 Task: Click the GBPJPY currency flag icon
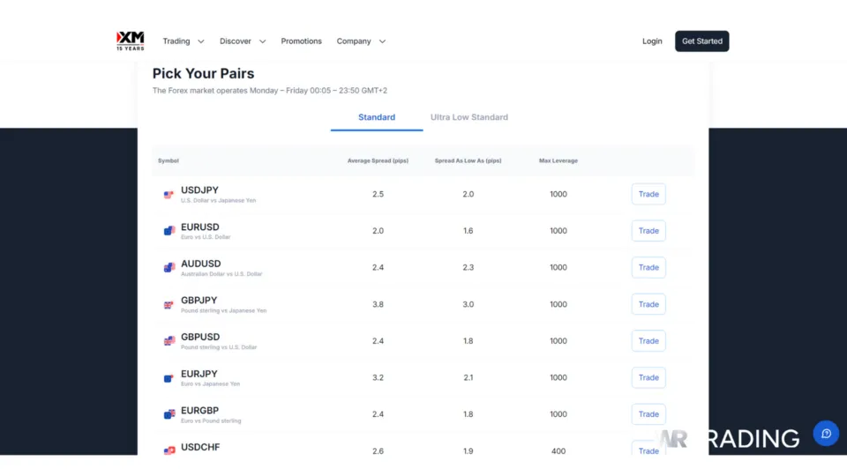coord(169,305)
